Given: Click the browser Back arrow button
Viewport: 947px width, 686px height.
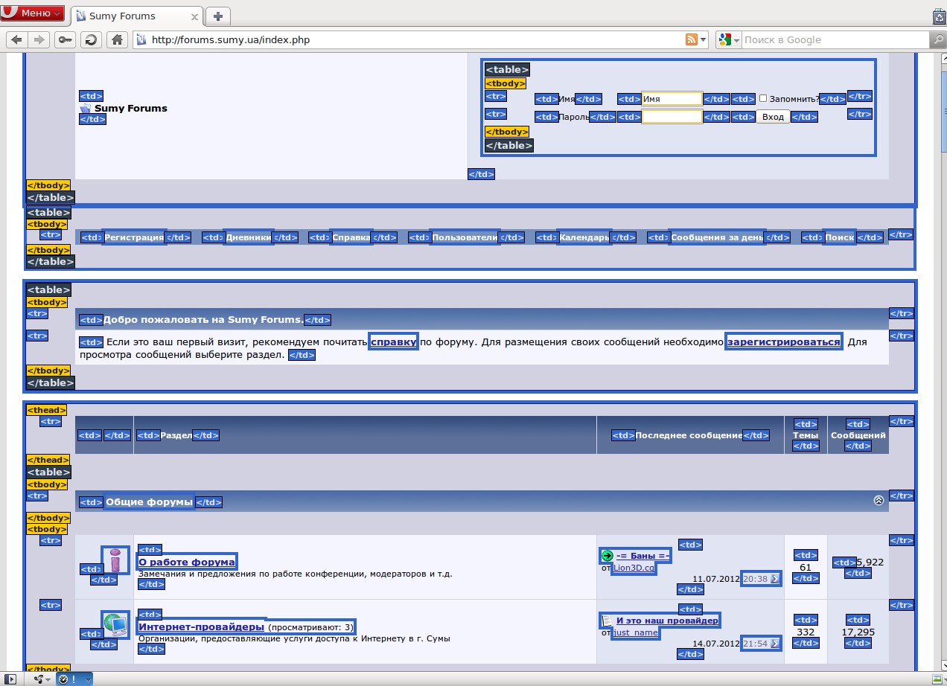Looking at the screenshot, I should tap(16, 40).
